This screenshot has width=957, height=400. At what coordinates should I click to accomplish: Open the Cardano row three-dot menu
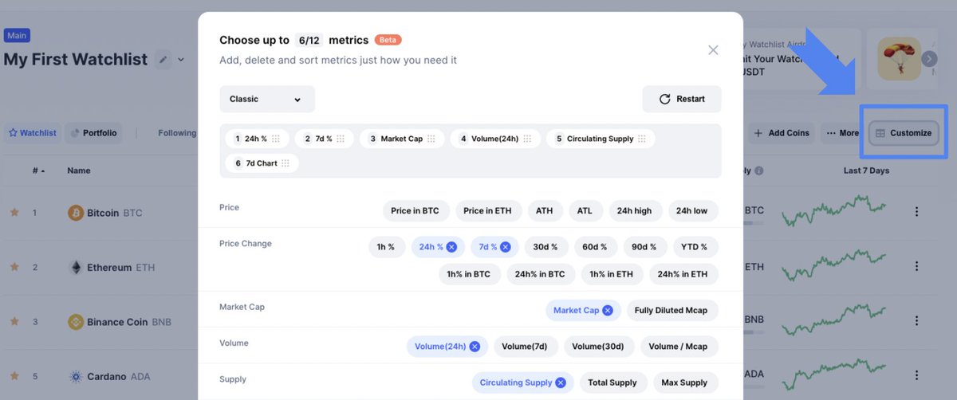click(916, 375)
